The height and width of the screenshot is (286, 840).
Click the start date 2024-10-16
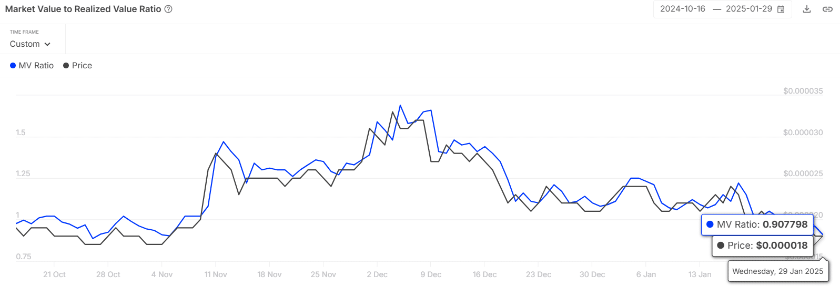pyautogui.click(x=683, y=9)
